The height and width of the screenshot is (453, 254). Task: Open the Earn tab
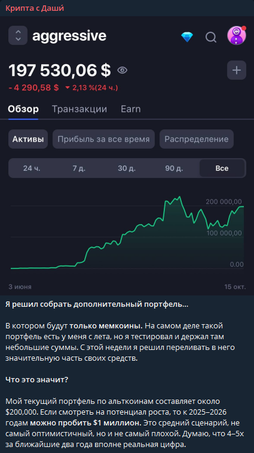click(x=131, y=109)
